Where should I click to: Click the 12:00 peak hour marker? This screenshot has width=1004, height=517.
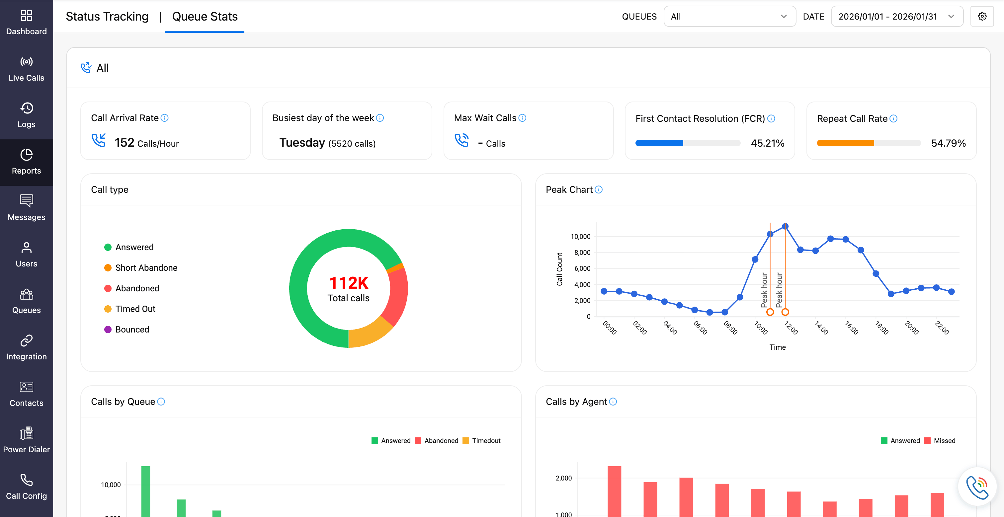click(785, 312)
